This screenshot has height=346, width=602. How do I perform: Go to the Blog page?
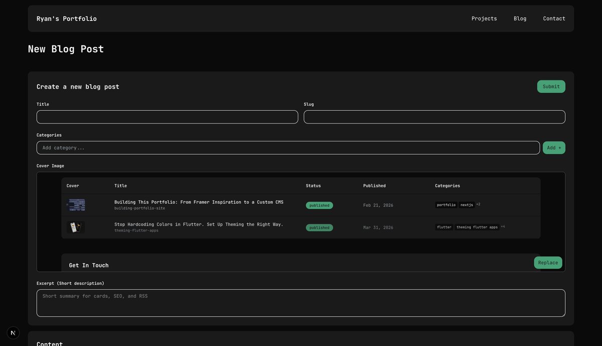pos(520,19)
